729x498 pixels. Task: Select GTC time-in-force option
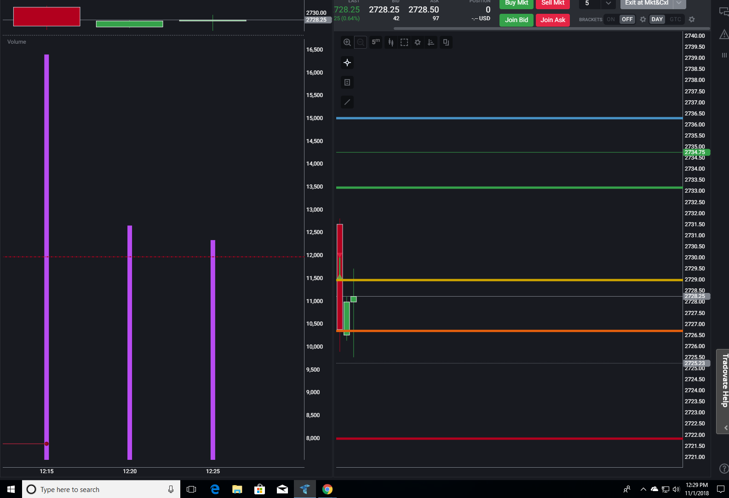(675, 19)
